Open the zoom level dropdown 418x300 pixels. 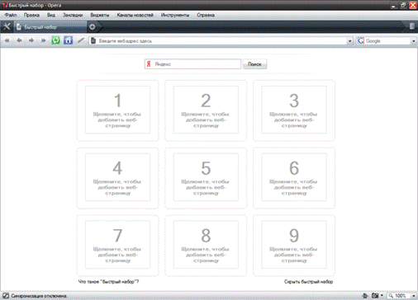click(414, 296)
